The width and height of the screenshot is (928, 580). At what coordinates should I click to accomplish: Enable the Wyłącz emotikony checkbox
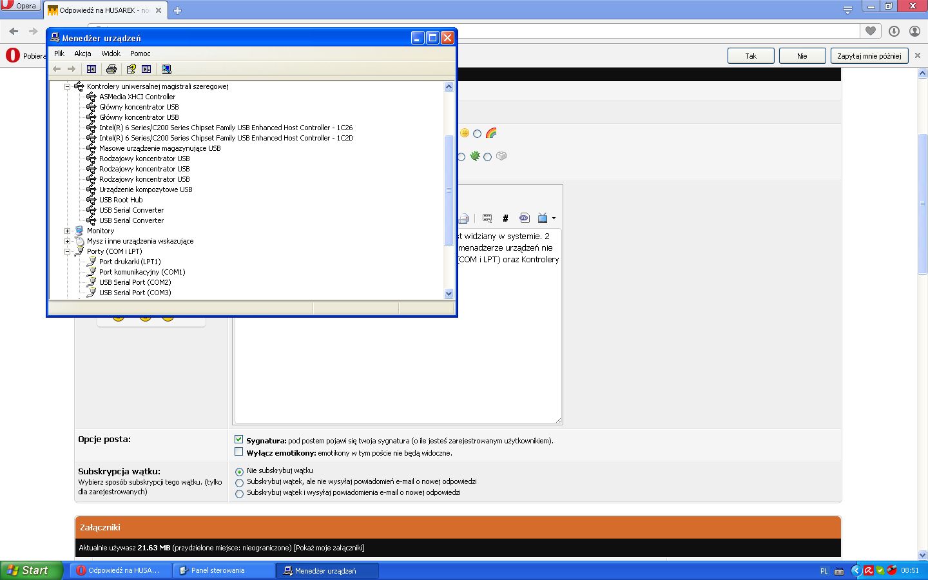tap(239, 452)
